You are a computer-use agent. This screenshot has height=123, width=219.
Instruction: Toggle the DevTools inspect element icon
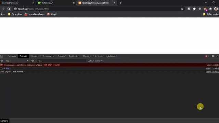[1, 56]
